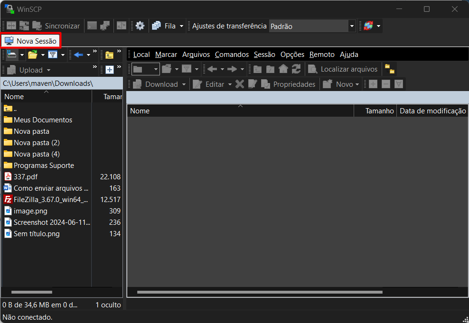Click local open folder icon
469x323 pixels.
[33, 55]
